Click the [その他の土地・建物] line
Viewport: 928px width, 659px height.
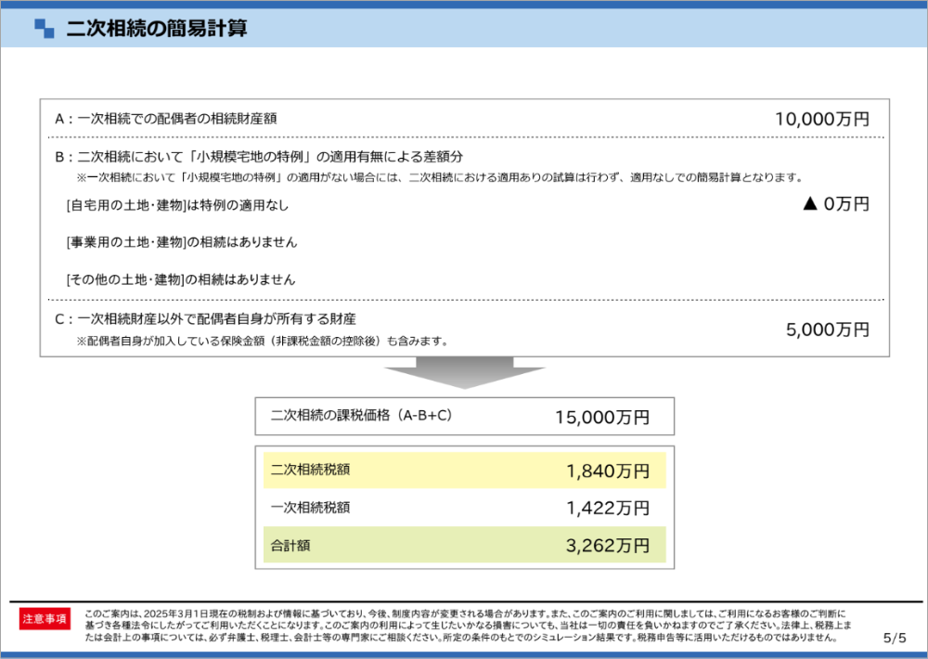point(182,279)
